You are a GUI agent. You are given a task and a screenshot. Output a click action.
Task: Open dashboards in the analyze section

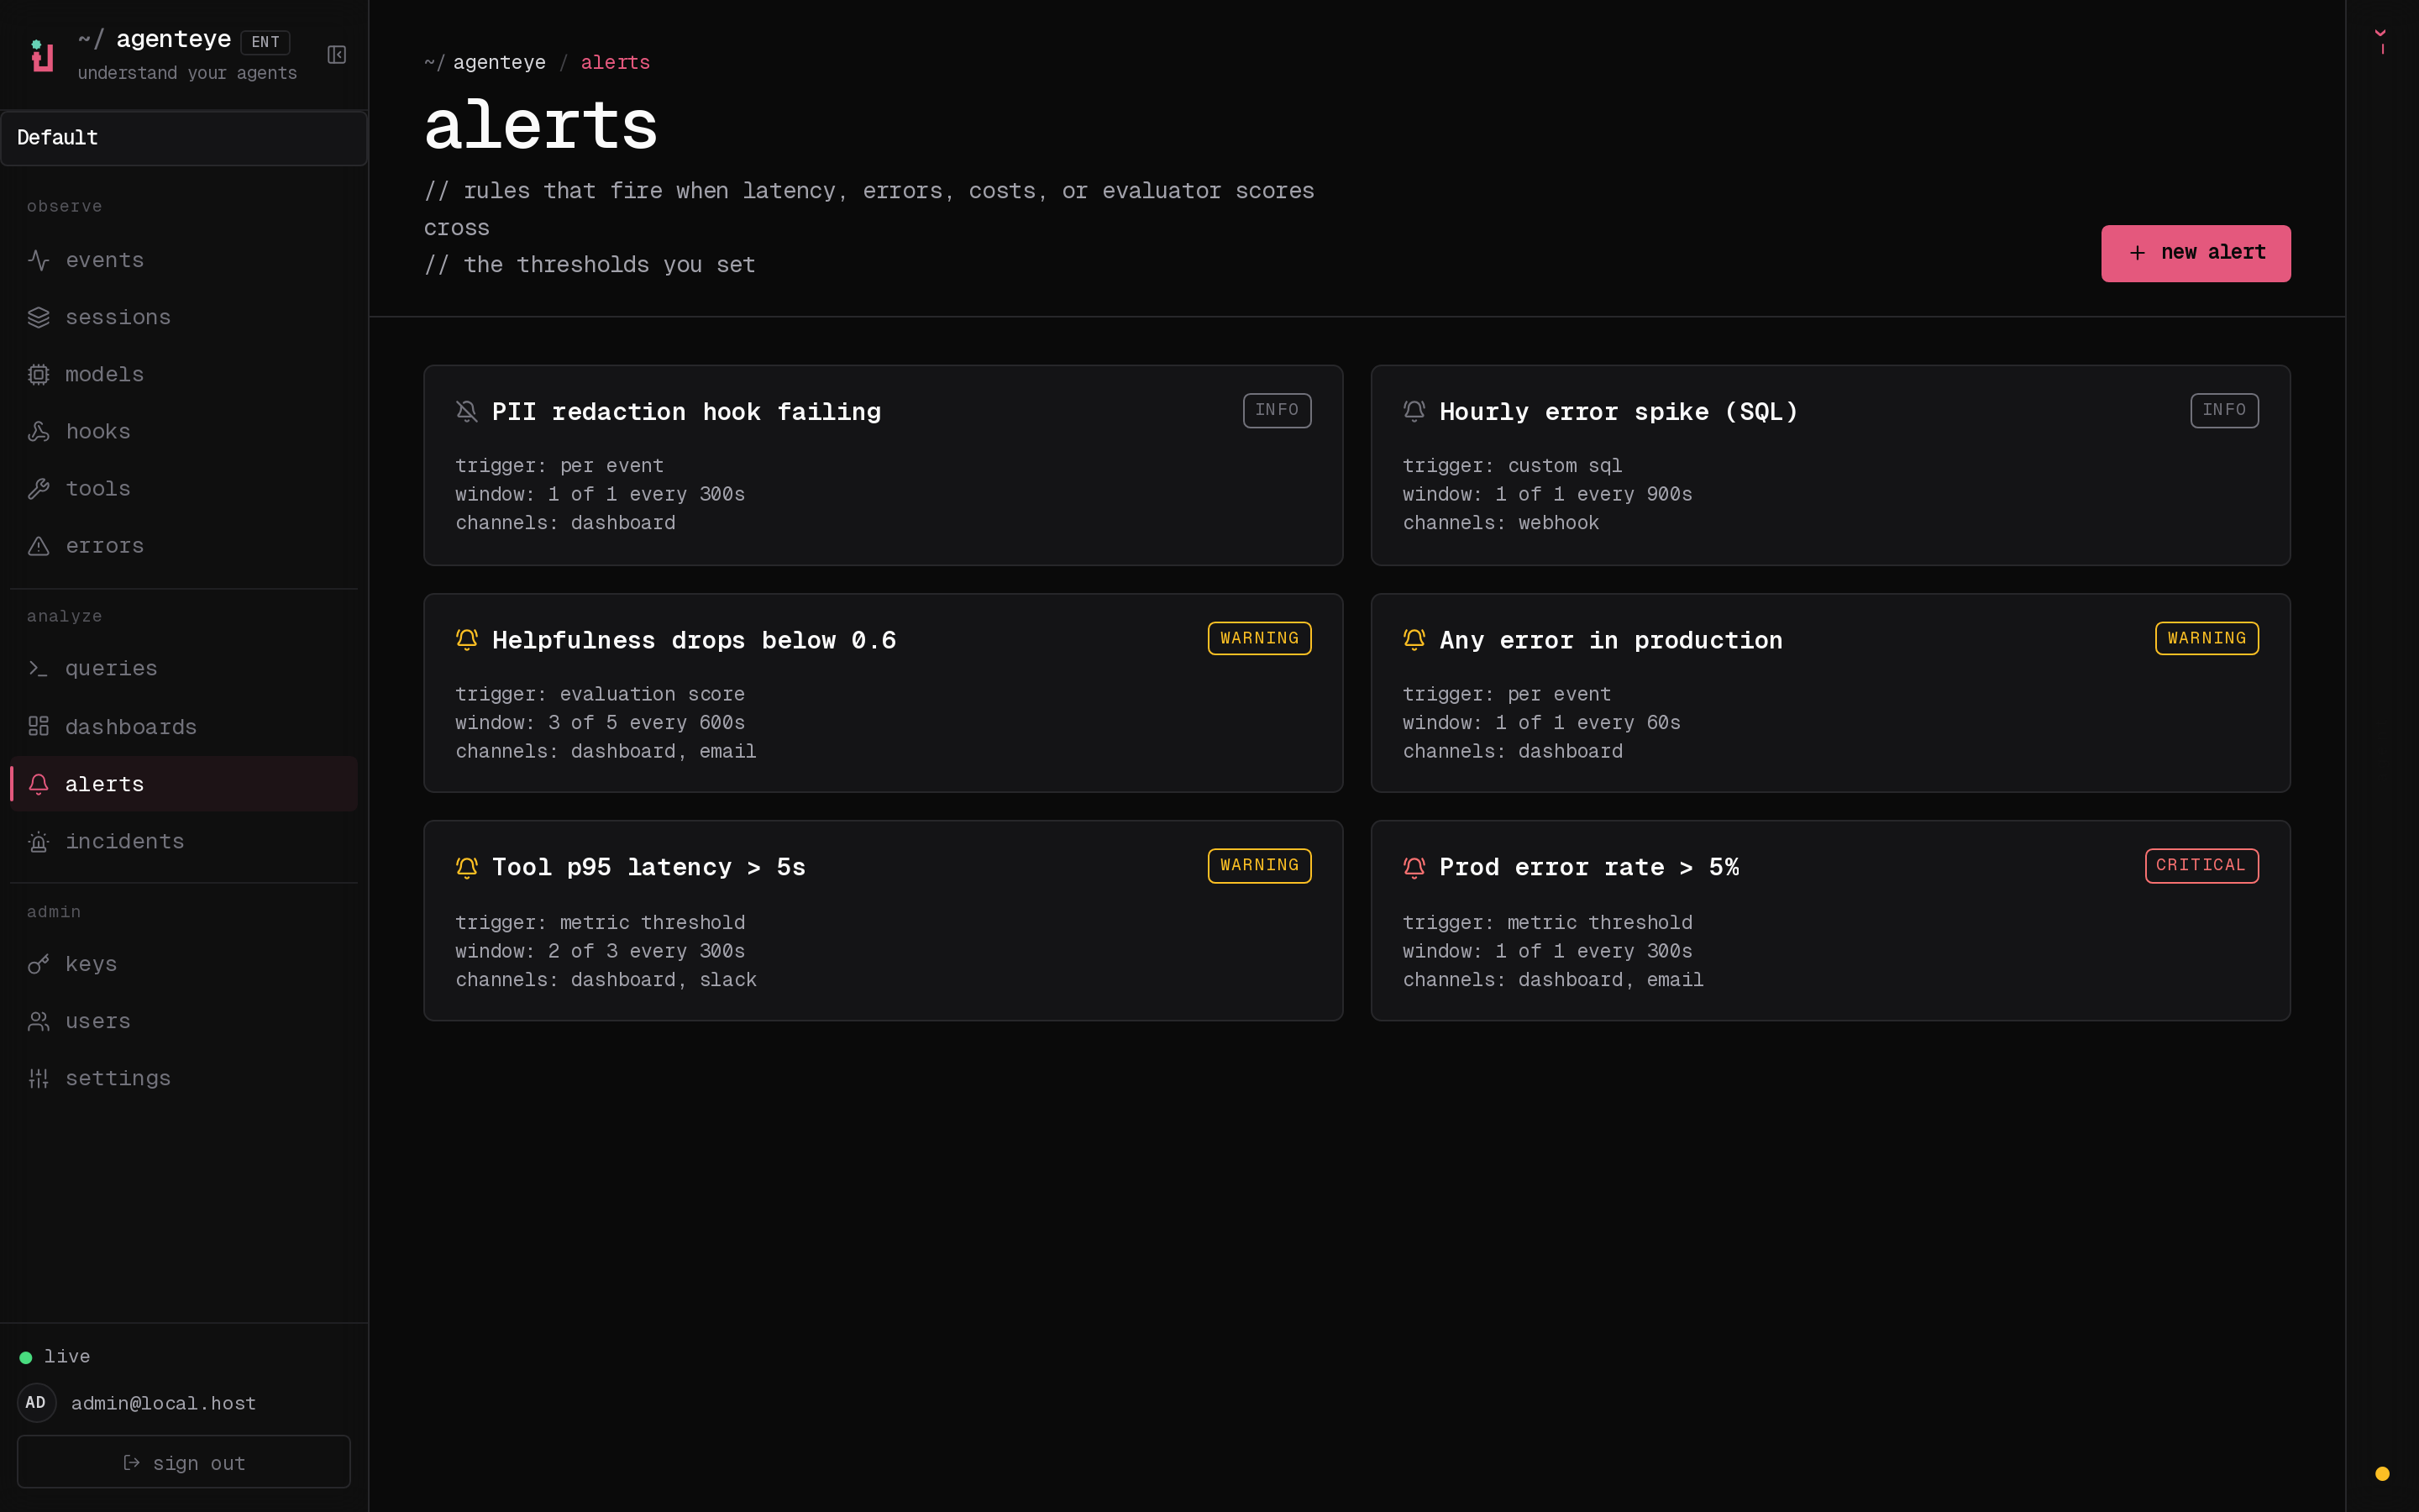coord(184,726)
